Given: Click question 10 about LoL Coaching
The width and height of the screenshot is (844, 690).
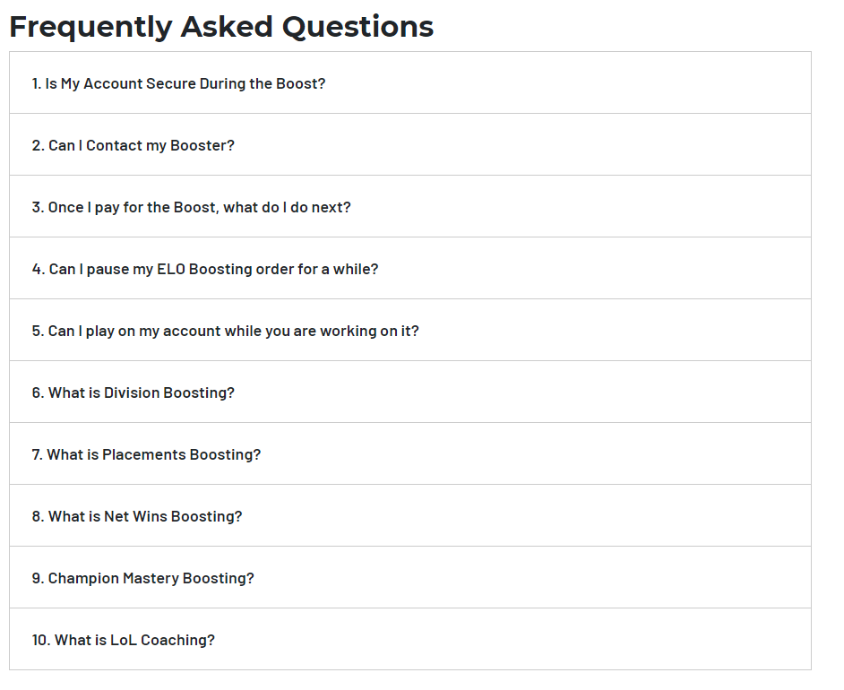Looking at the screenshot, I should point(124,641).
